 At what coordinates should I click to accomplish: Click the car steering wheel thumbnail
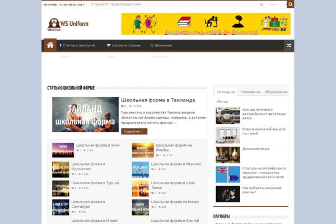click(228, 115)
